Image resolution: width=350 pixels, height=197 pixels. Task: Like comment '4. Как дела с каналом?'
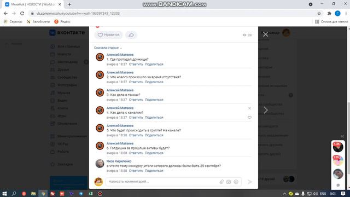pyautogui.click(x=249, y=118)
